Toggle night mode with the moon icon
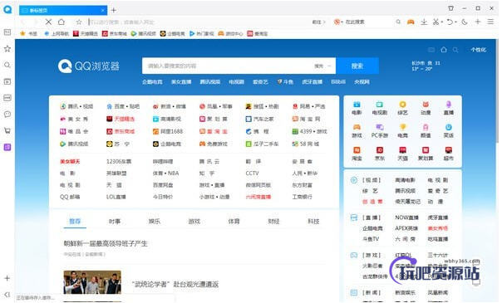The height and width of the screenshot is (303, 502). (x=465, y=22)
